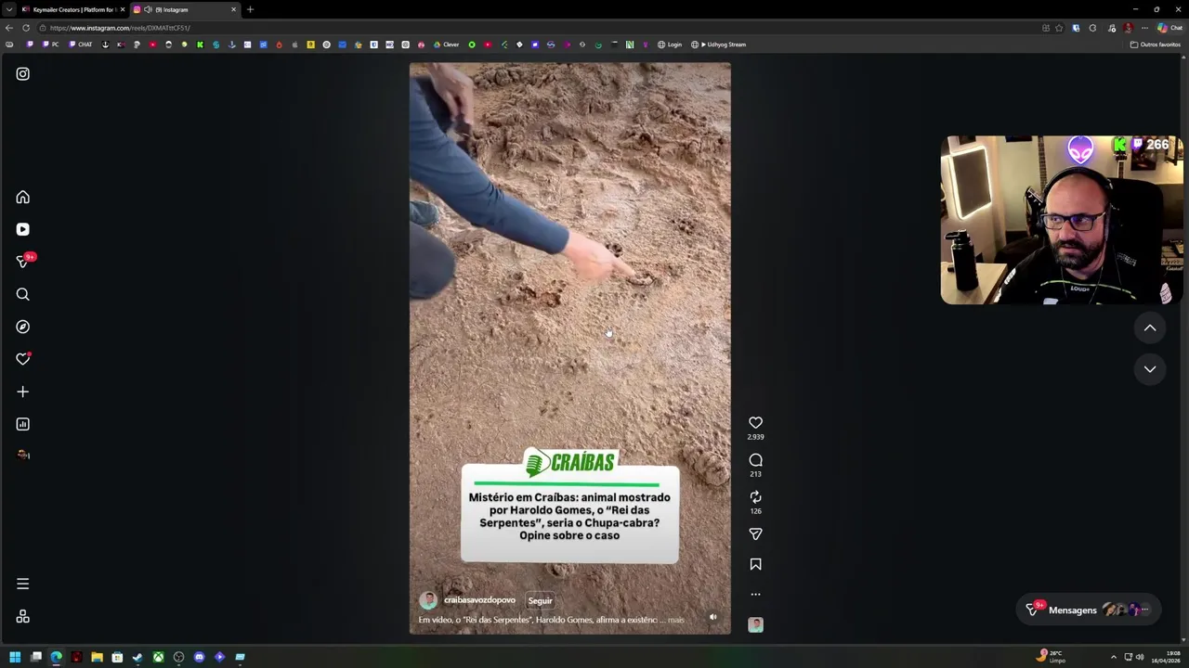Click the Seguir button
The height and width of the screenshot is (668, 1189).
click(540, 600)
